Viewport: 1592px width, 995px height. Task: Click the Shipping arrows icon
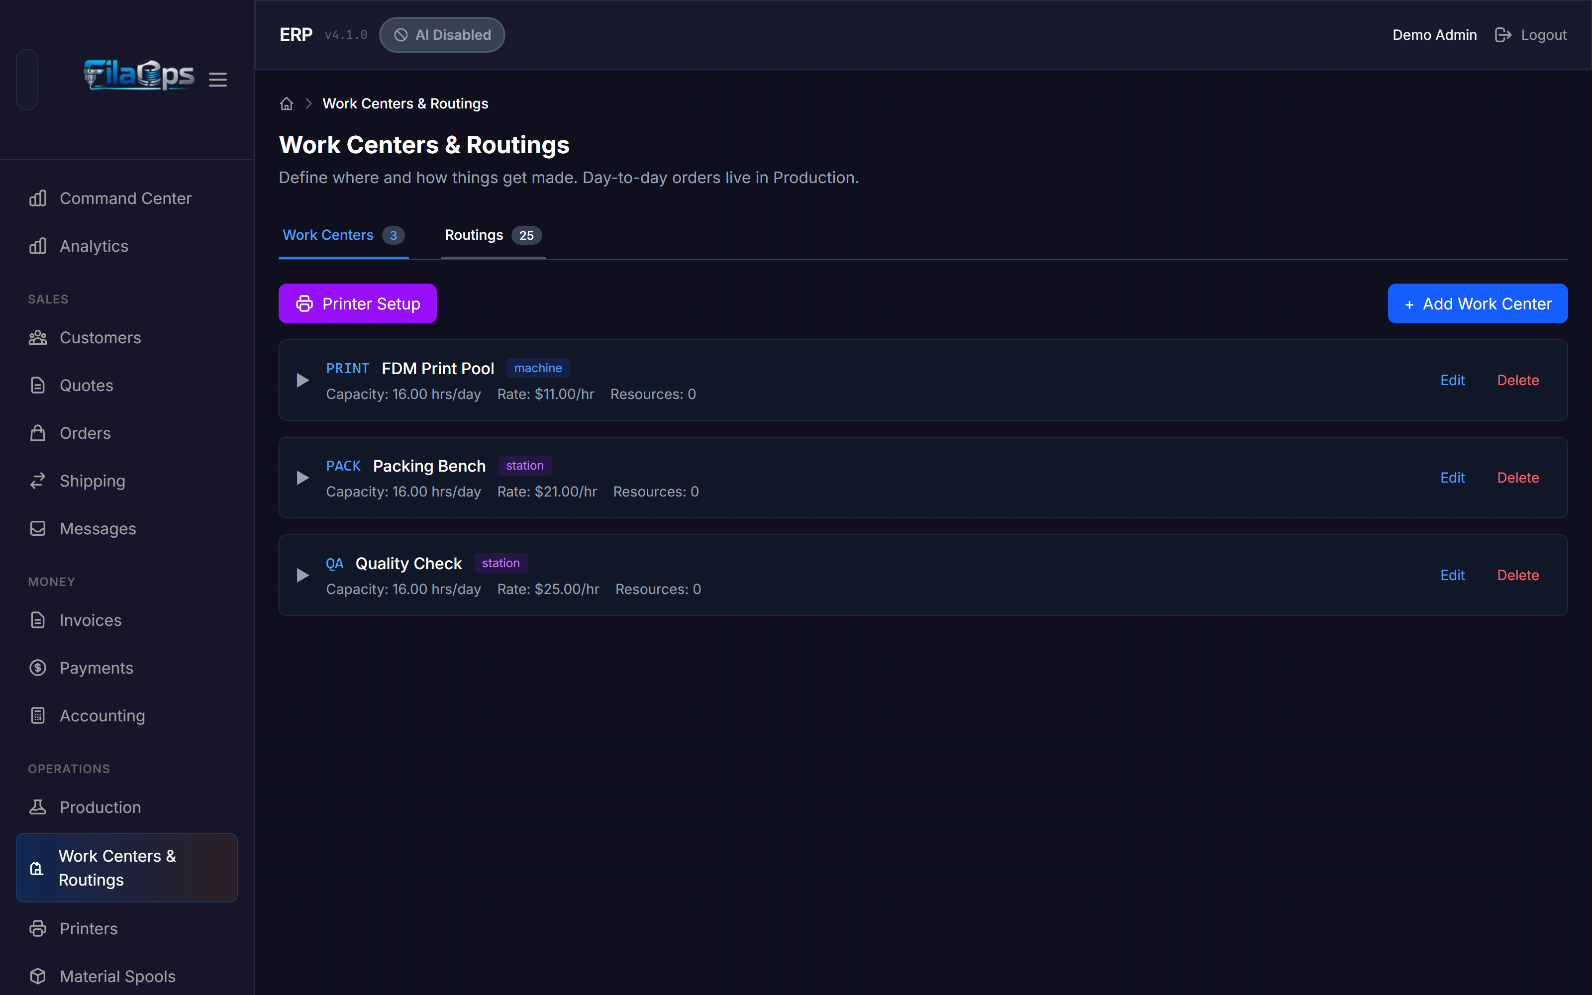37,481
